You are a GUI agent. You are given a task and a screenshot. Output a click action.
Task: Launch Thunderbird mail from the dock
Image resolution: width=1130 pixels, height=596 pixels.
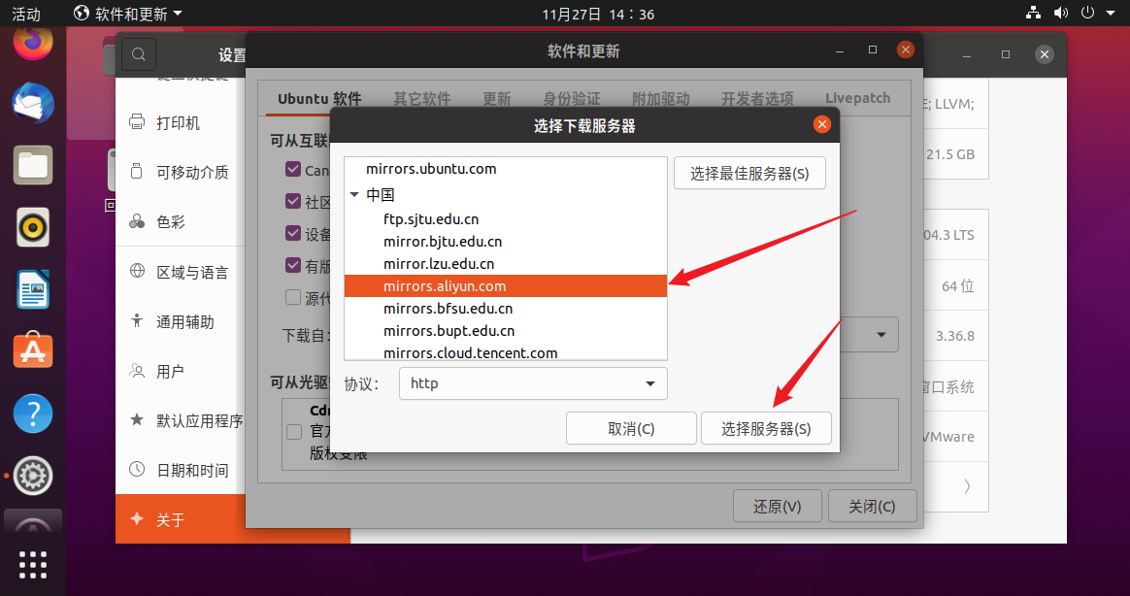coord(33,103)
